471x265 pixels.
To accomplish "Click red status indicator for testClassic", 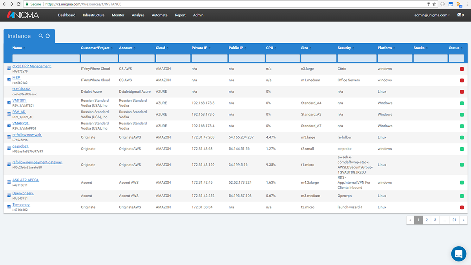I will pyautogui.click(x=462, y=92).
